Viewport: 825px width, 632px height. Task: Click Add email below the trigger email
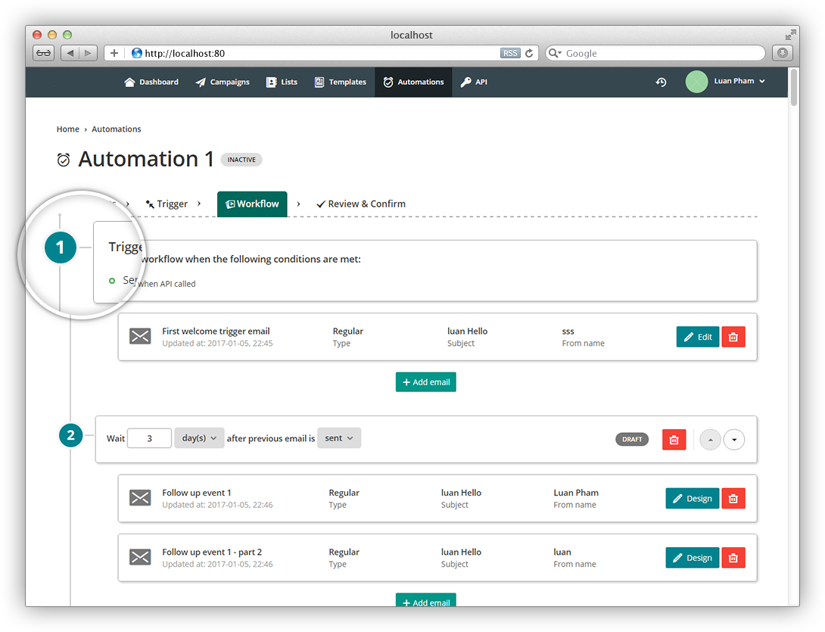(425, 381)
